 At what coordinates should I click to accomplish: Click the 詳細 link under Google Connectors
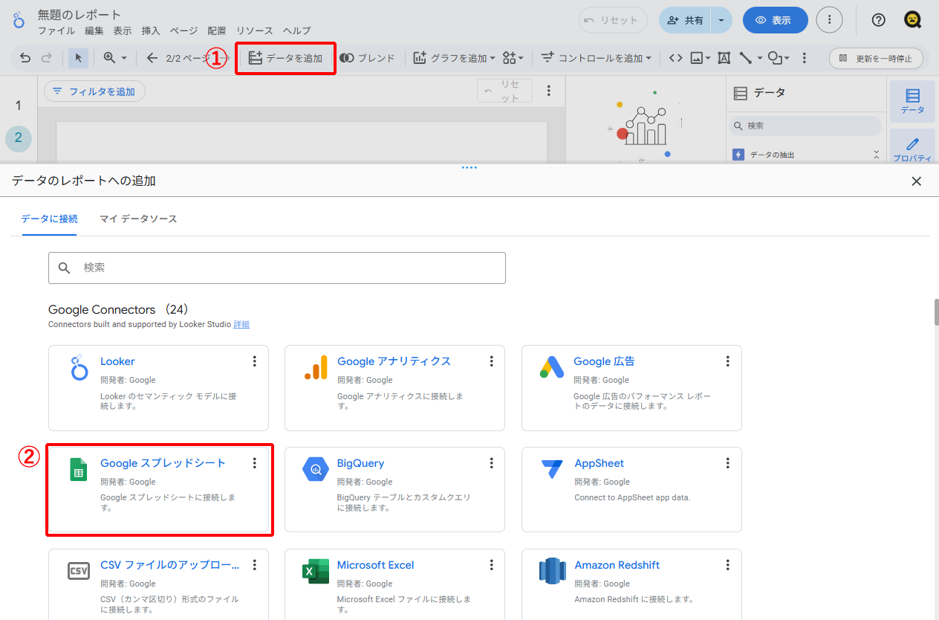point(241,324)
